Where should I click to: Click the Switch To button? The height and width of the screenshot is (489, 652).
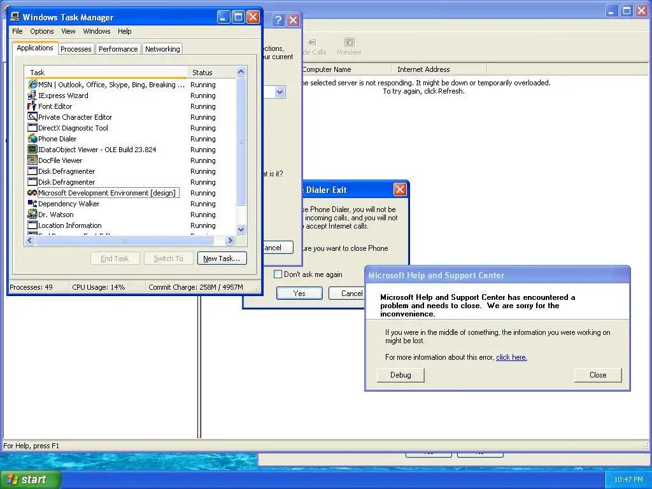168,259
